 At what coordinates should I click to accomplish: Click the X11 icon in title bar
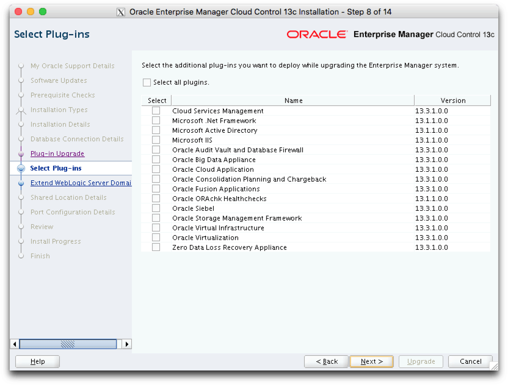click(x=121, y=12)
